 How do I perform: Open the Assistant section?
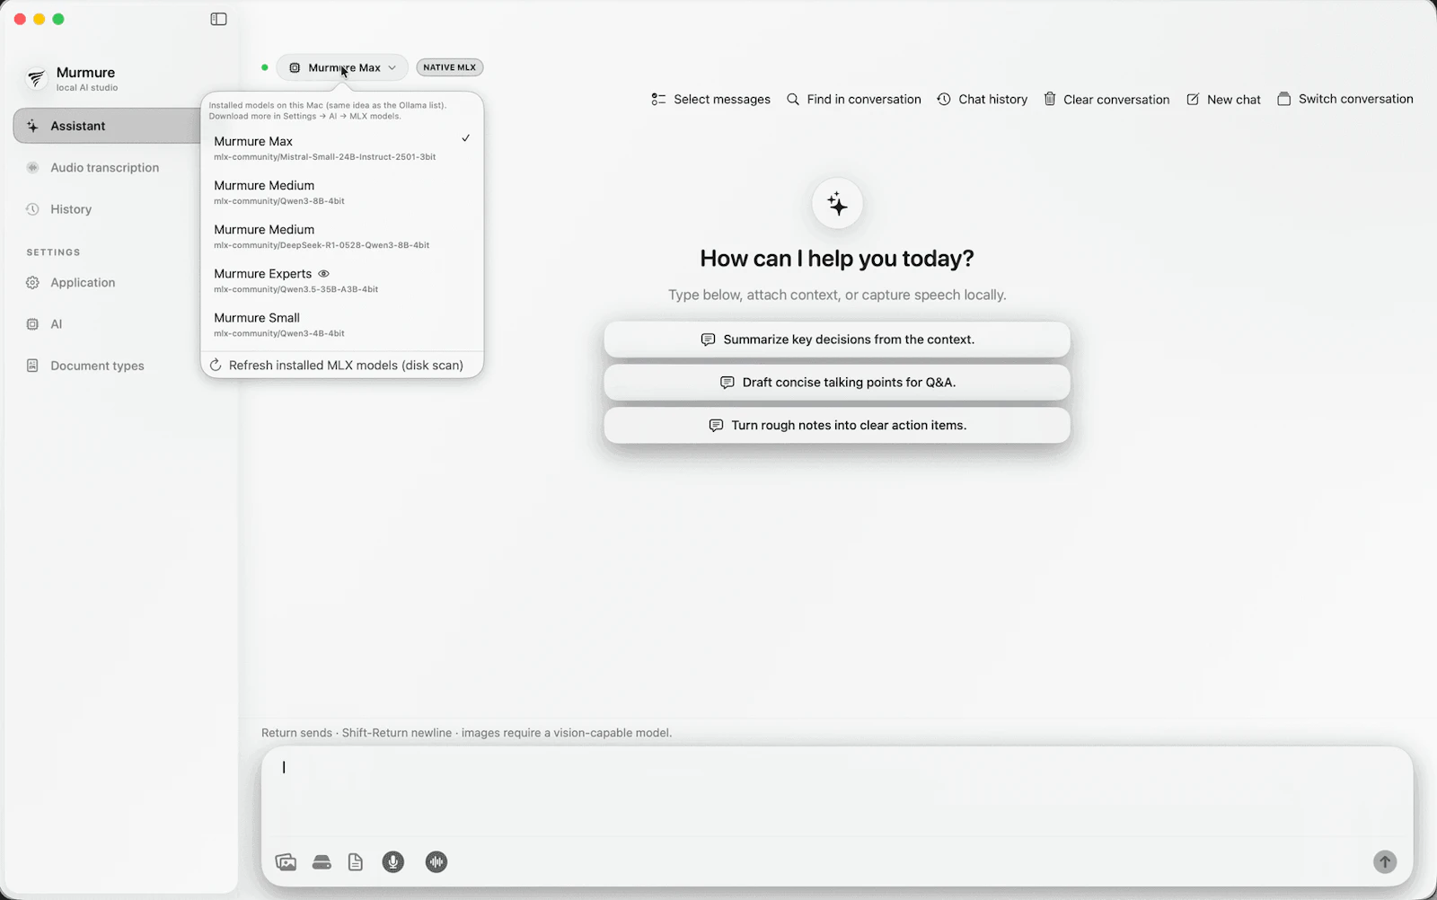click(x=108, y=126)
